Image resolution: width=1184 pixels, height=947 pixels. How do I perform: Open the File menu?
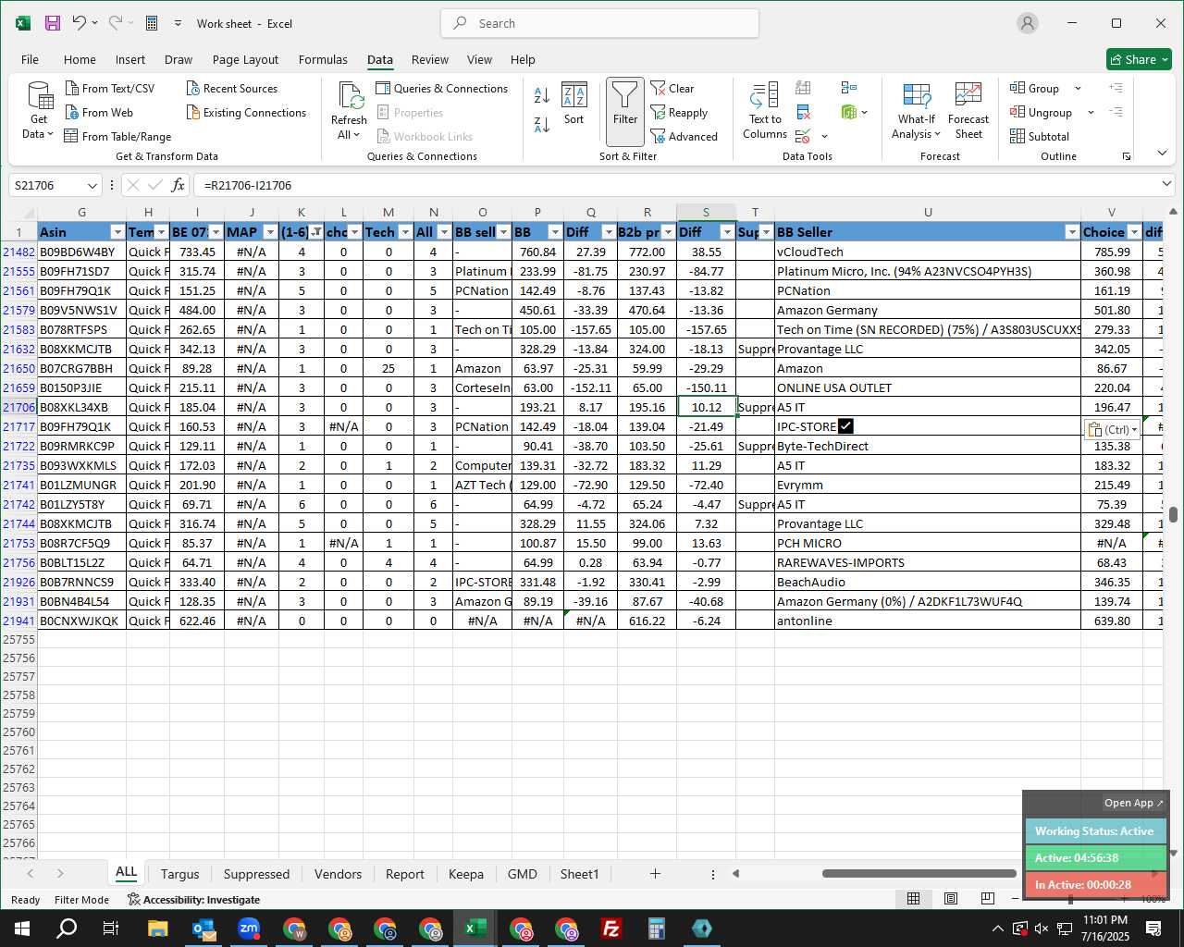(30, 59)
